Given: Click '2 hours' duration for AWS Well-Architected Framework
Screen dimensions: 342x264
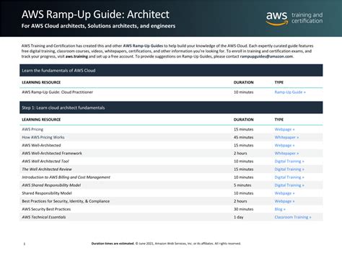Looking at the screenshot, I should (240, 153).
